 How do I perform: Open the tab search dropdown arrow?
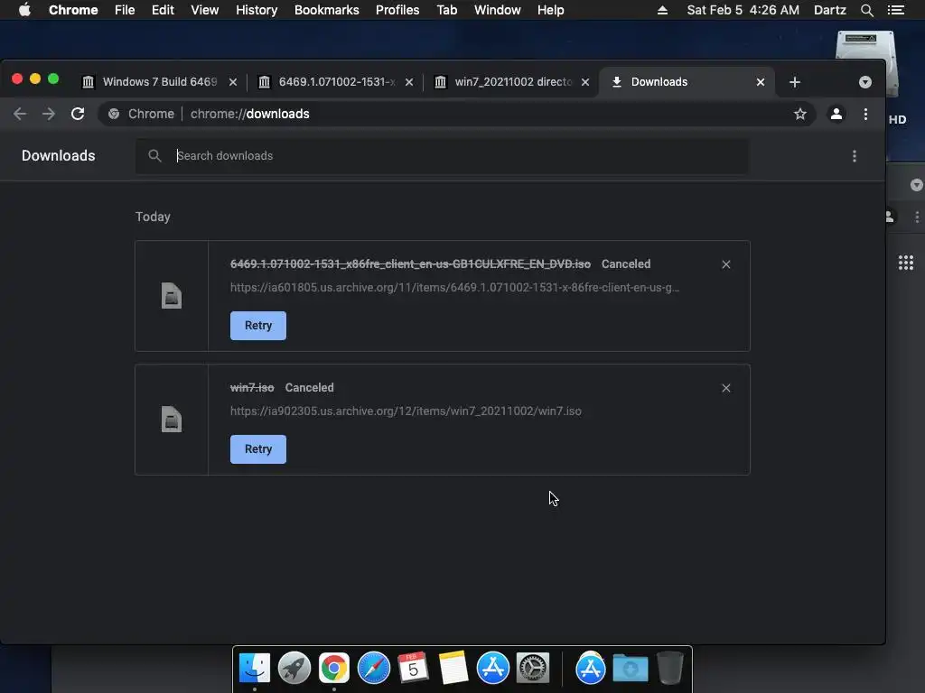tap(864, 82)
